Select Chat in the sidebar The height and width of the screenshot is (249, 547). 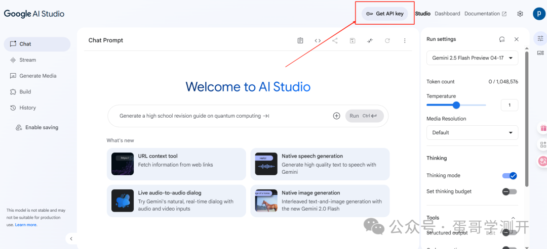coord(37,44)
